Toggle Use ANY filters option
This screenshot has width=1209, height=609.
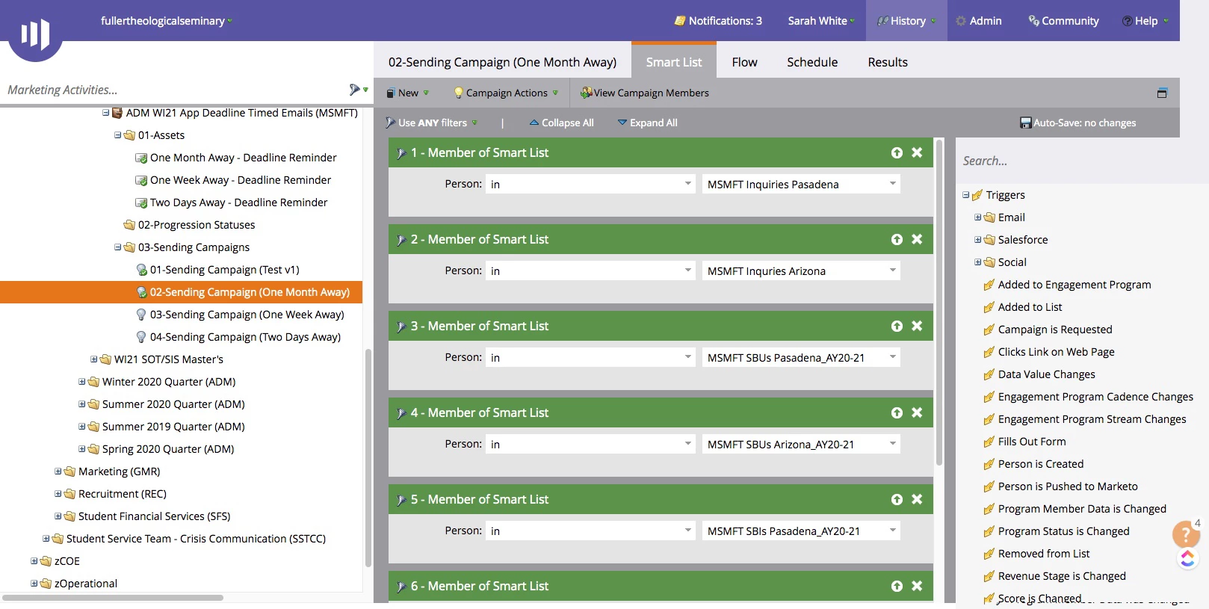[x=432, y=123]
